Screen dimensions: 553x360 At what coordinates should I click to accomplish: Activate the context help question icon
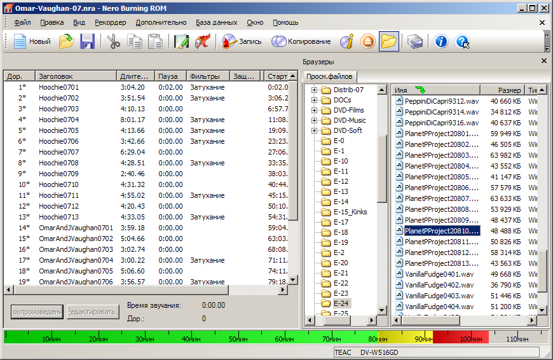point(462,41)
